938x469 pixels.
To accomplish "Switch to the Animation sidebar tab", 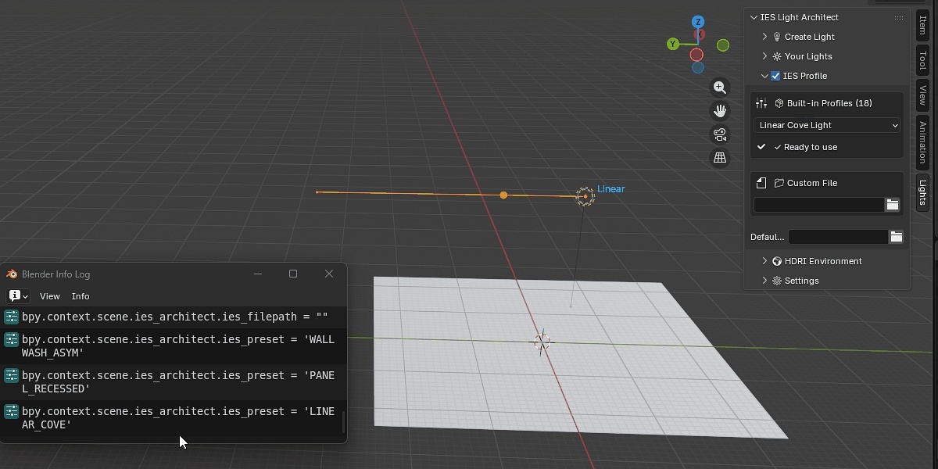I will pyautogui.click(x=923, y=141).
